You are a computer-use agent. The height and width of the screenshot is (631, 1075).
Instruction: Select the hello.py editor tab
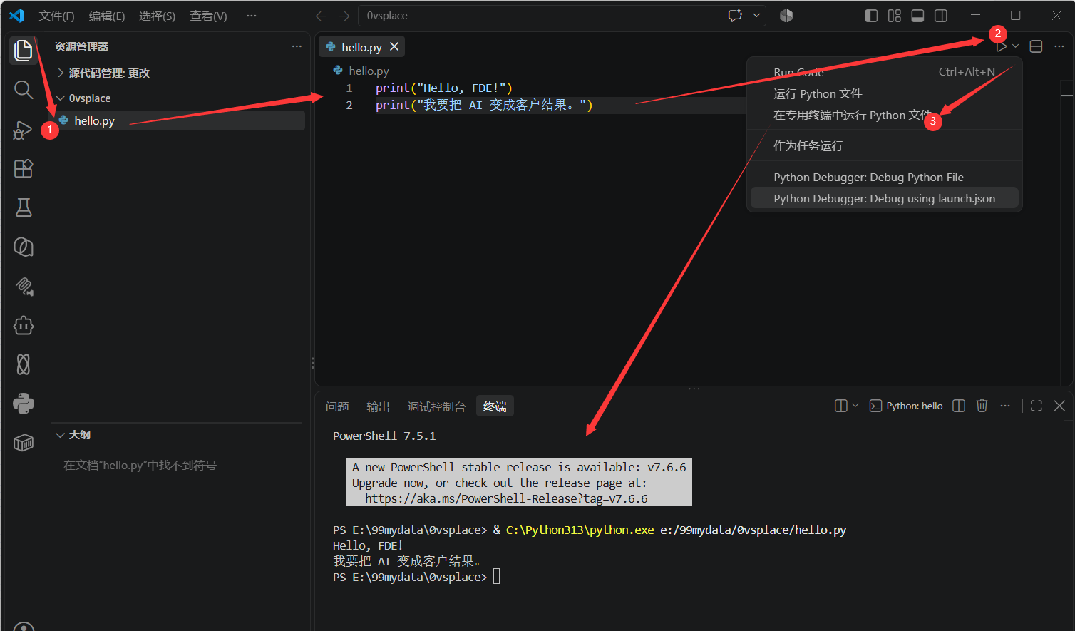(361, 47)
